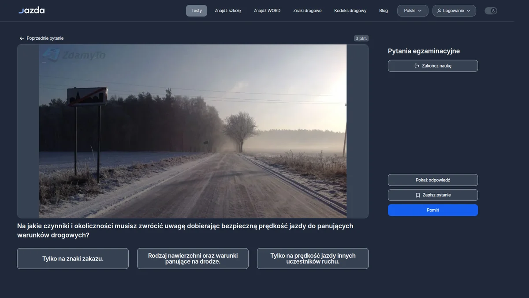Open the Polski language dropdown
The width and height of the screenshot is (529, 298).
point(413,11)
